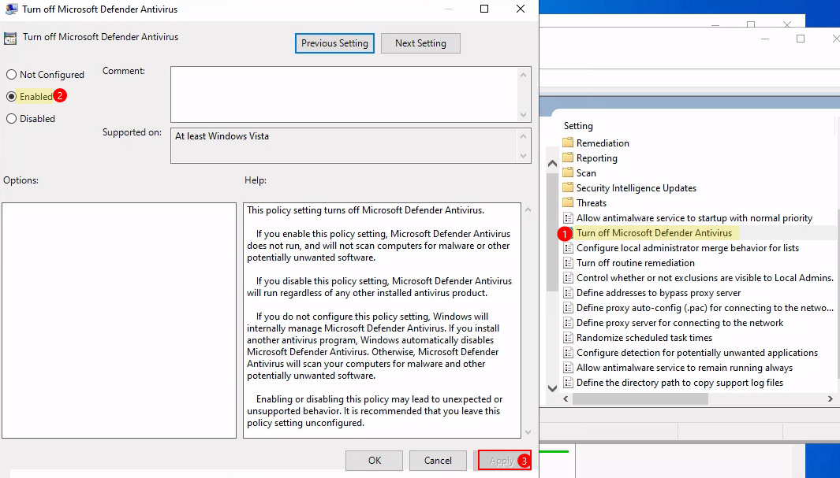Click the Supported on box scroll-down arrow

click(524, 156)
